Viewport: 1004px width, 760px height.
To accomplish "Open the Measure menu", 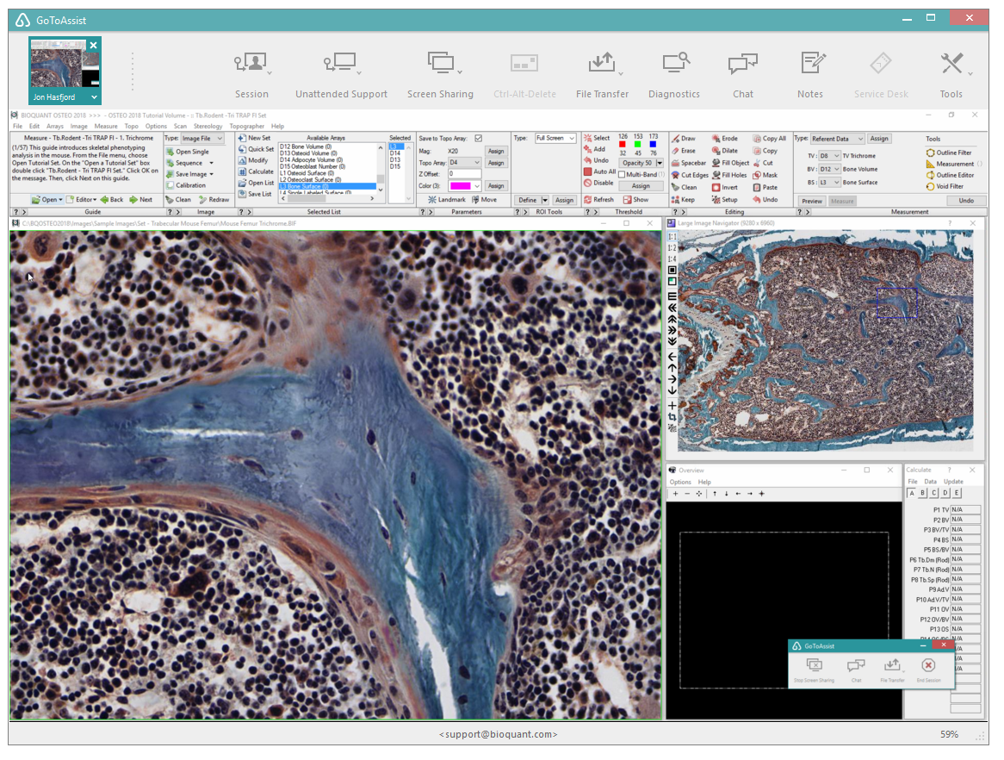I will (106, 127).
